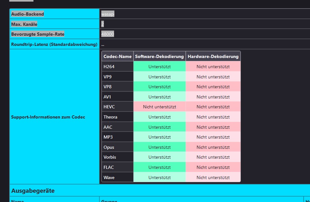Click MP3 software decoding Unterstützt cell
The image size is (310, 202).
160,137
